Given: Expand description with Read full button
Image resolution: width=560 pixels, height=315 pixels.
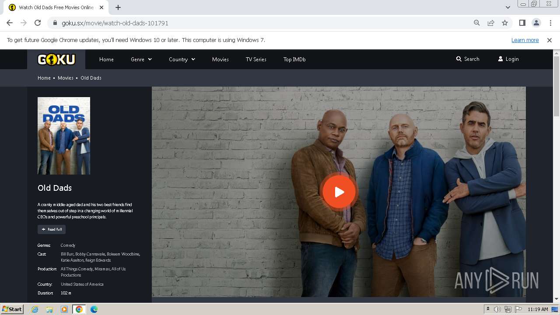Looking at the screenshot, I should pos(52,229).
